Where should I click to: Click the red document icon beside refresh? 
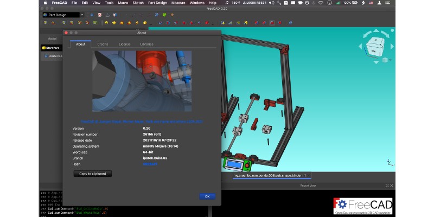pyautogui.click(x=100, y=15)
